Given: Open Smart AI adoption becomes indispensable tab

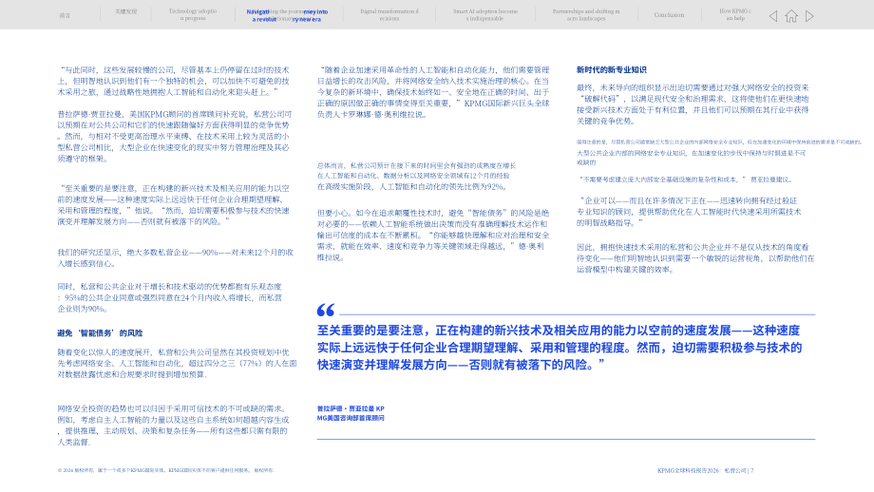Looking at the screenshot, I should pyautogui.click(x=484, y=15).
